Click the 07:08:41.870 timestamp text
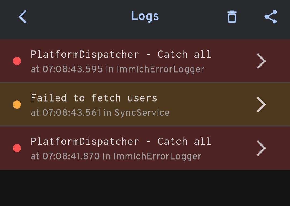The width and height of the screenshot is (290, 206). tap(71, 156)
